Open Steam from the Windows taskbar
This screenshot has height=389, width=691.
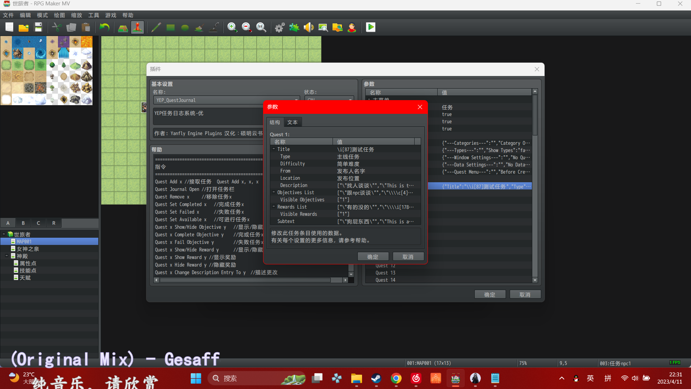376,378
